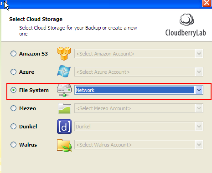
Task: Click the selected File System radio button
Action: [x=13, y=90]
